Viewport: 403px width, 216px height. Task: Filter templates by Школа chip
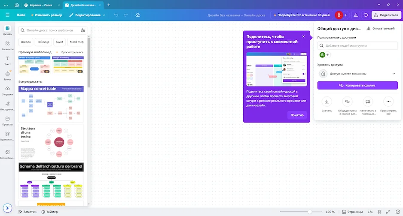point(26,42)
